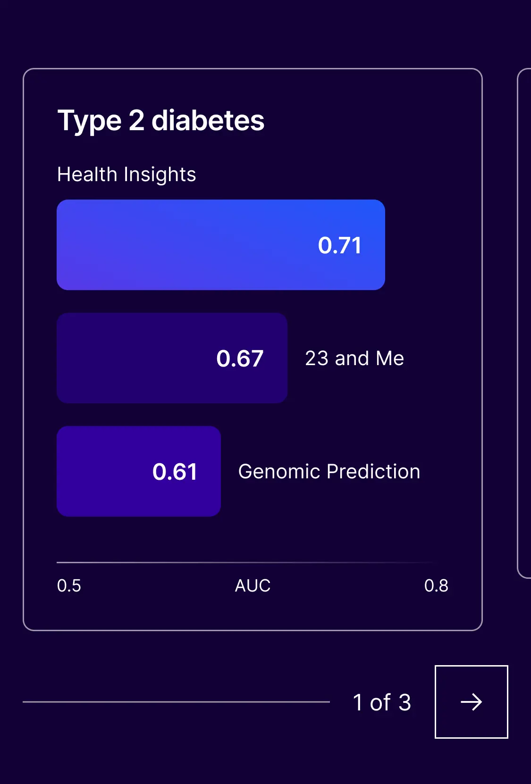This screenshot has width=531, height=784.
Task: Click the 0.5 axis minimum value
Action: pos(69,586)
